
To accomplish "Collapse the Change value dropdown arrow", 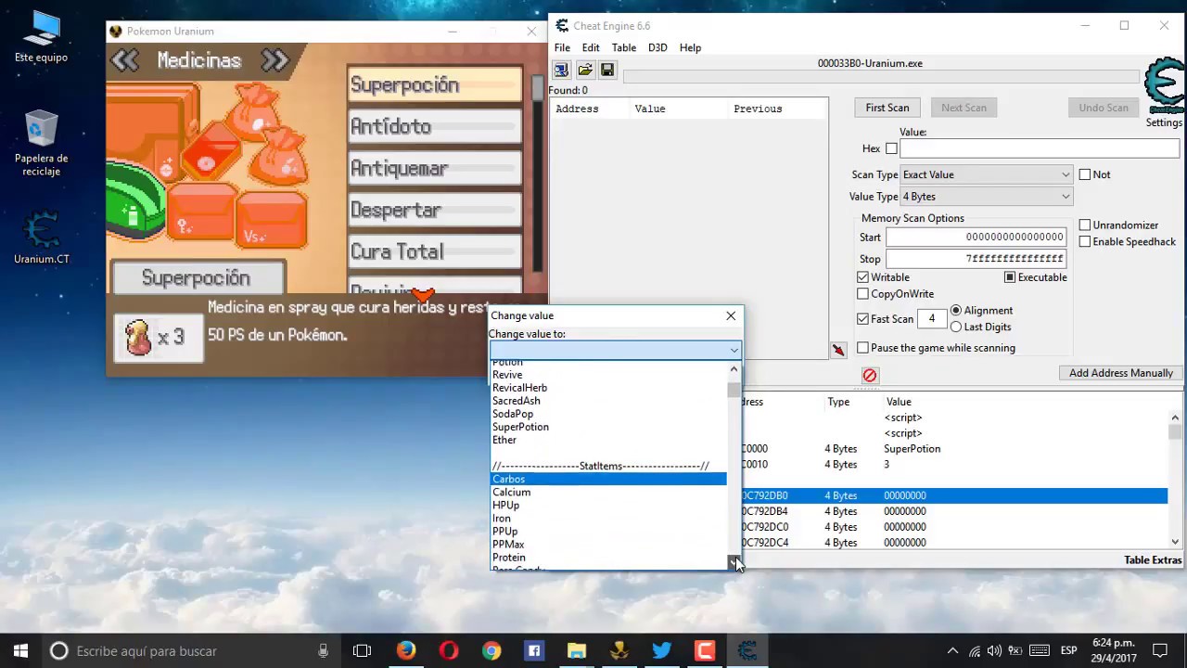I will click(x=734, y=350).
